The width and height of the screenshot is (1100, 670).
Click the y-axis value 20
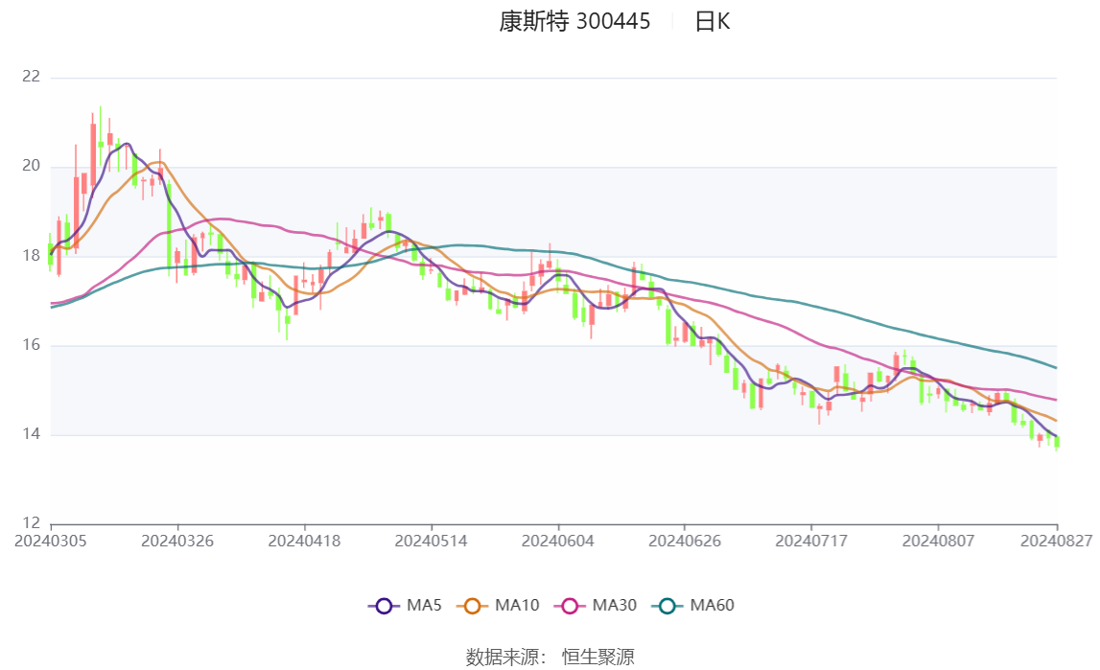point(32,166)
